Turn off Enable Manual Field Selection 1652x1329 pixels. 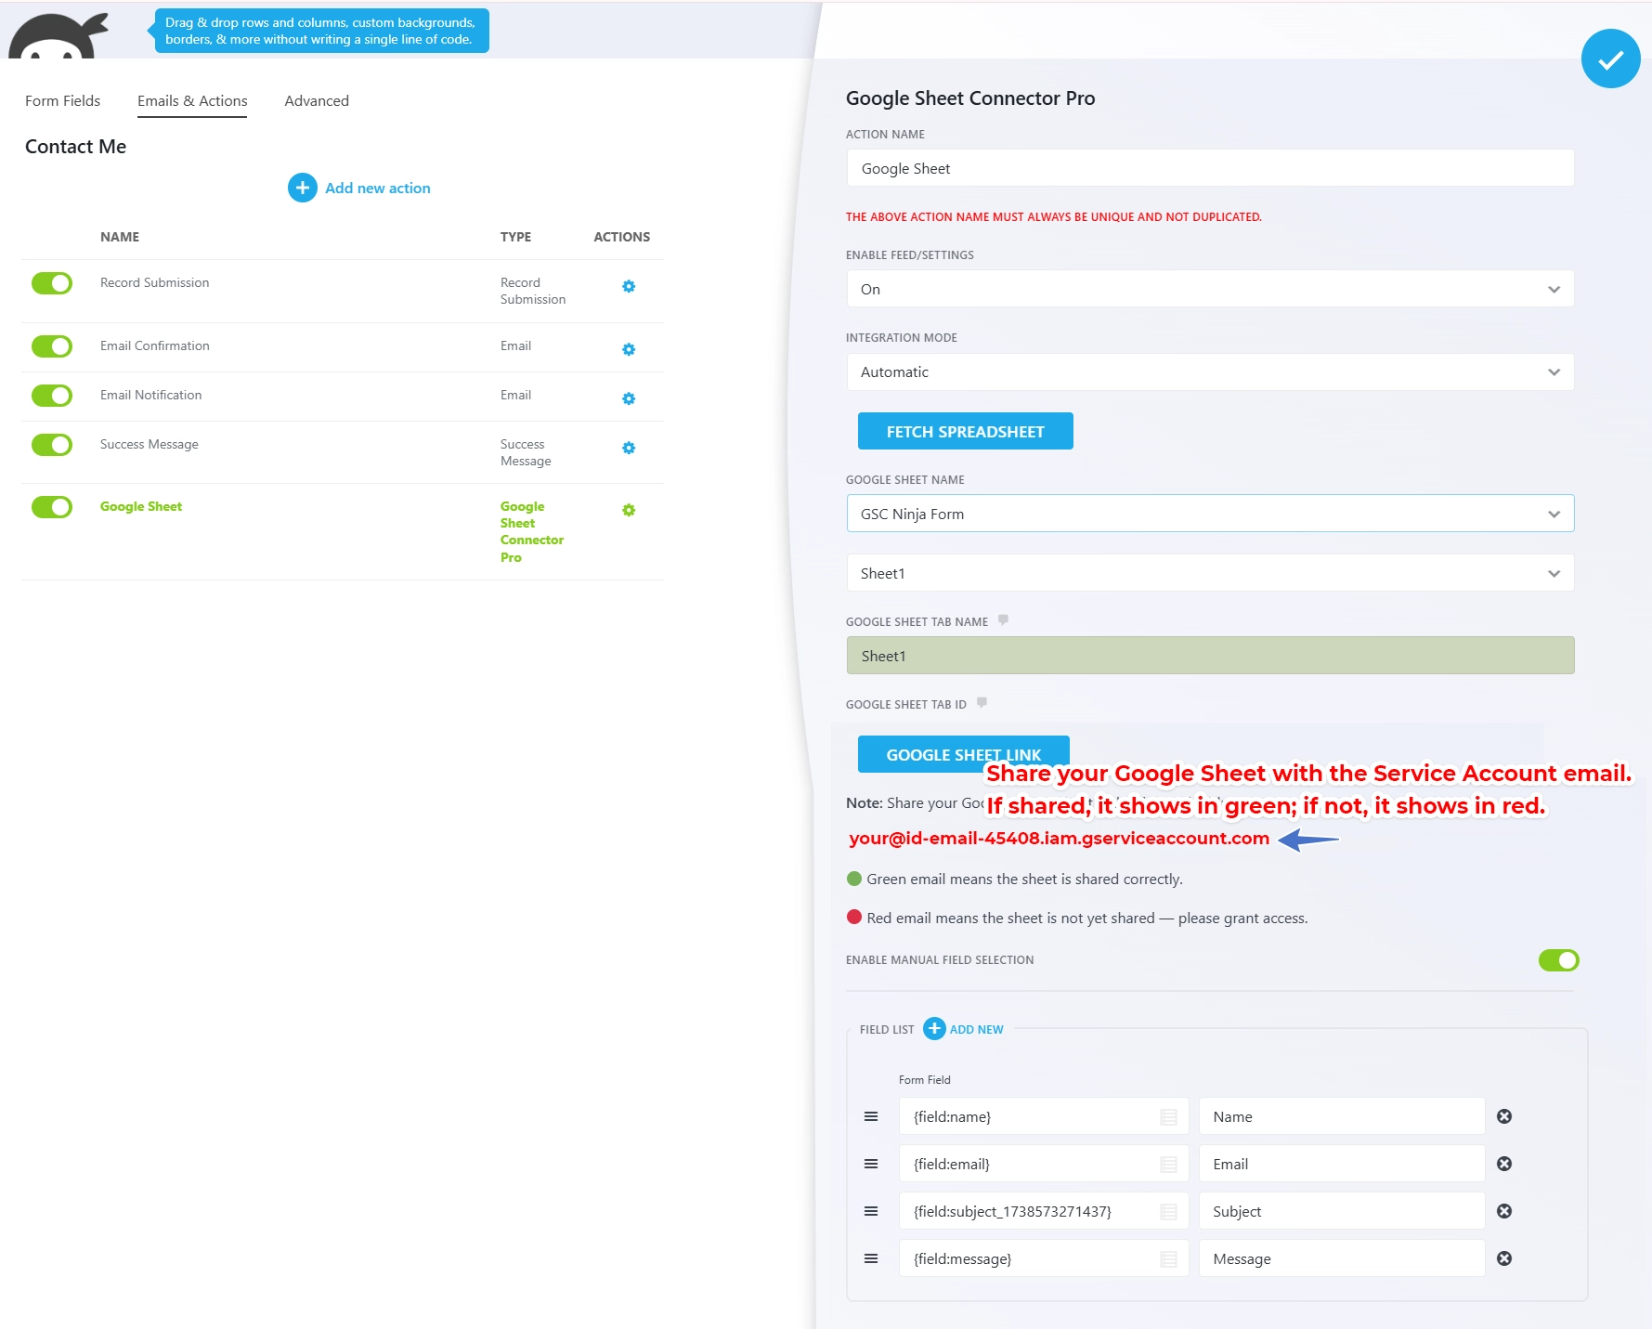tap(1558, 960)
